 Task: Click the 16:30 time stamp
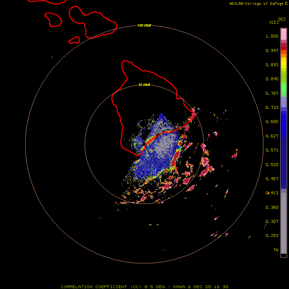pos(221,287)
